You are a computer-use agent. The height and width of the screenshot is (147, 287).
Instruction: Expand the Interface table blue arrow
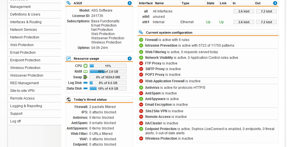pos(275,3)
